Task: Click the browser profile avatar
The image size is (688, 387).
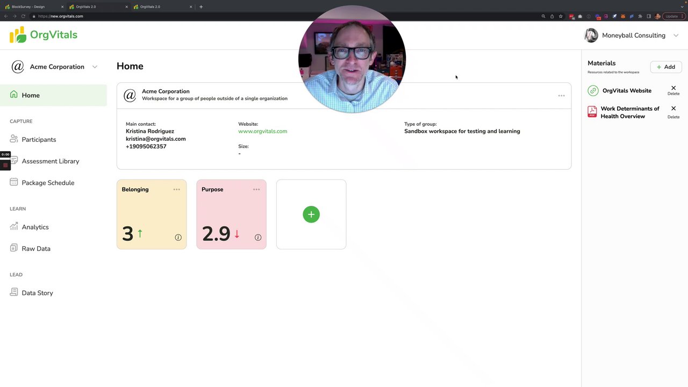Action: pyautogui.click(x=657, y=16)
